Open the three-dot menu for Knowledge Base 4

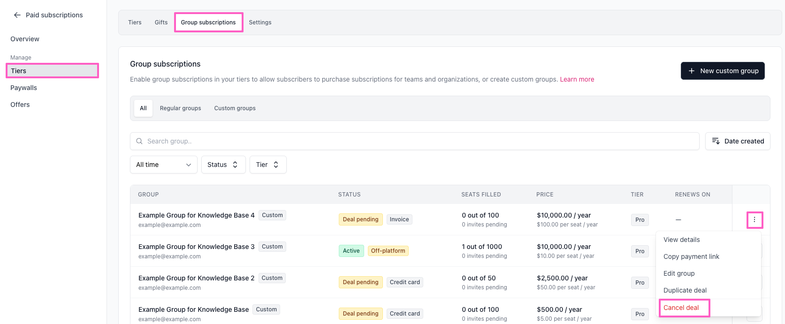click(755, 219)
